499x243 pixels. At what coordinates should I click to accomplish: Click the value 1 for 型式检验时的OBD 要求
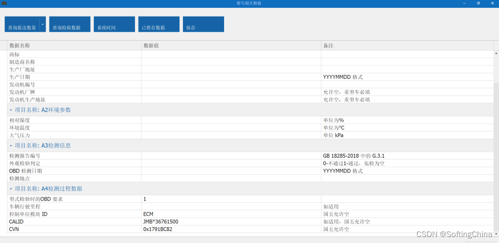(231, 199)
